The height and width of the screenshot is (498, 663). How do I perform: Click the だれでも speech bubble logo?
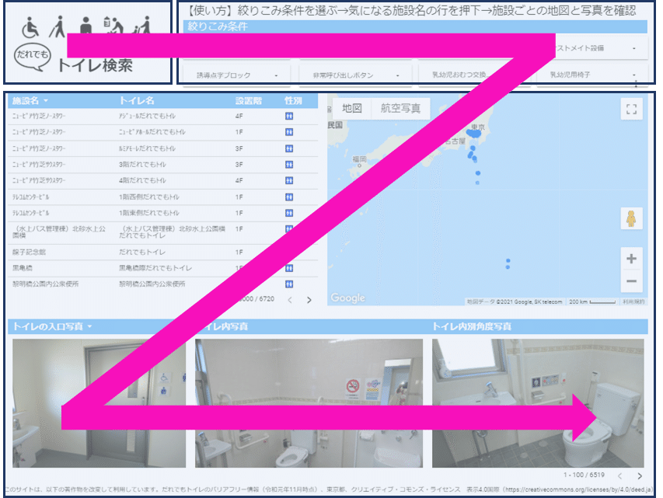(33, 57)
